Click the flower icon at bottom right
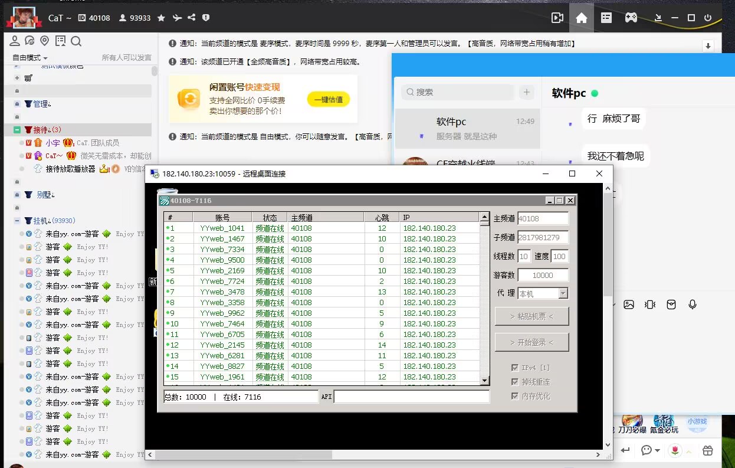This screenshot has height=468, width=735. [675, 450]
